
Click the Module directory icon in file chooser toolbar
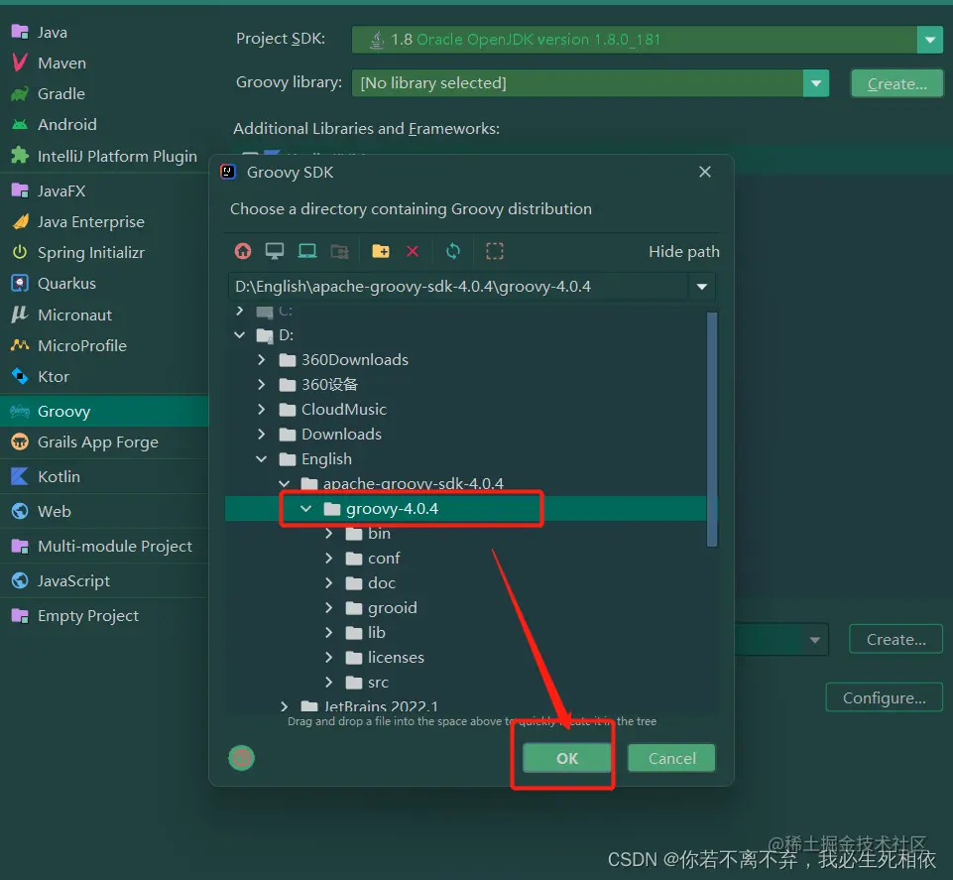[x=340, y=251]
